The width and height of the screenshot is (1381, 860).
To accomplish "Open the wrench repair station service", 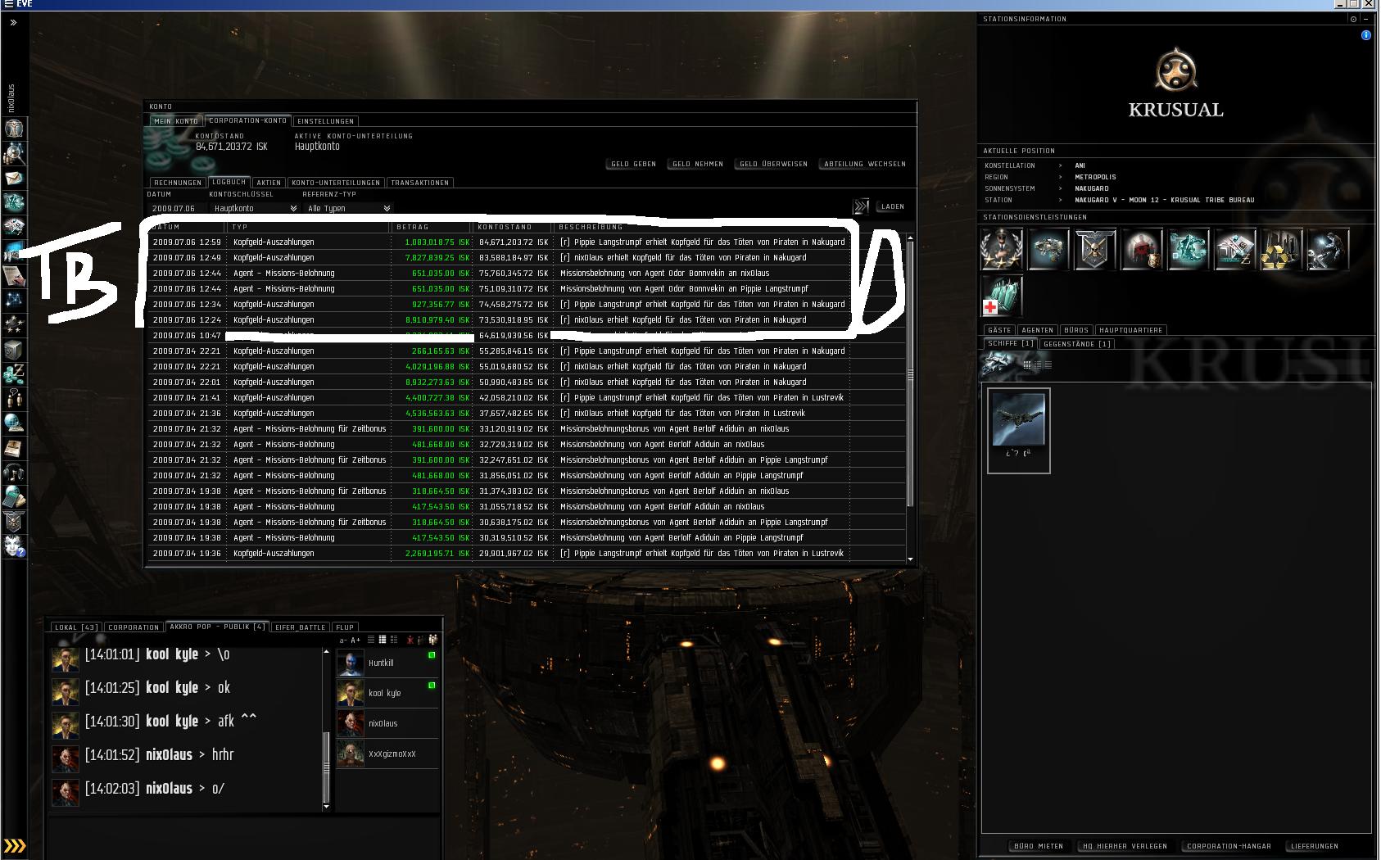I will [x=1329, y=249].
